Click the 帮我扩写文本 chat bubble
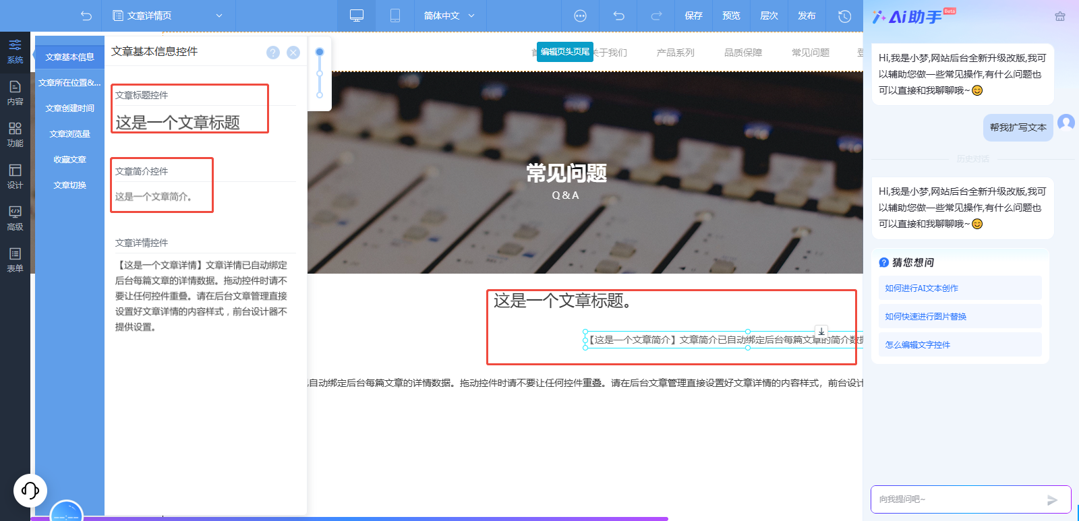Screen dimensions: 1079x521 1018,127
